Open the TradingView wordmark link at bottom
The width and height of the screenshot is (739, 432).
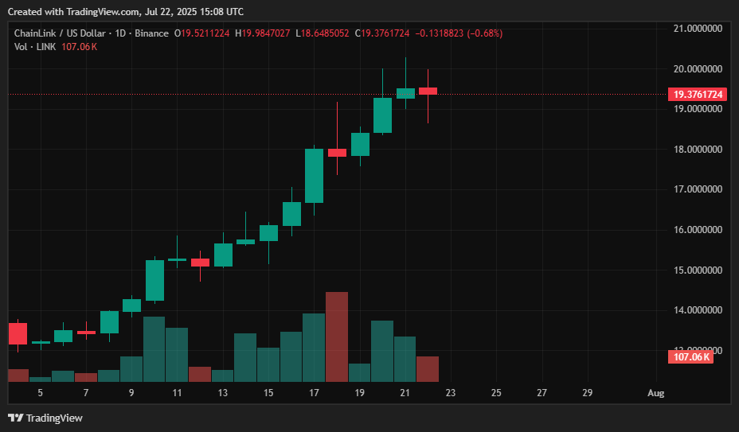(x=54, y=418)
